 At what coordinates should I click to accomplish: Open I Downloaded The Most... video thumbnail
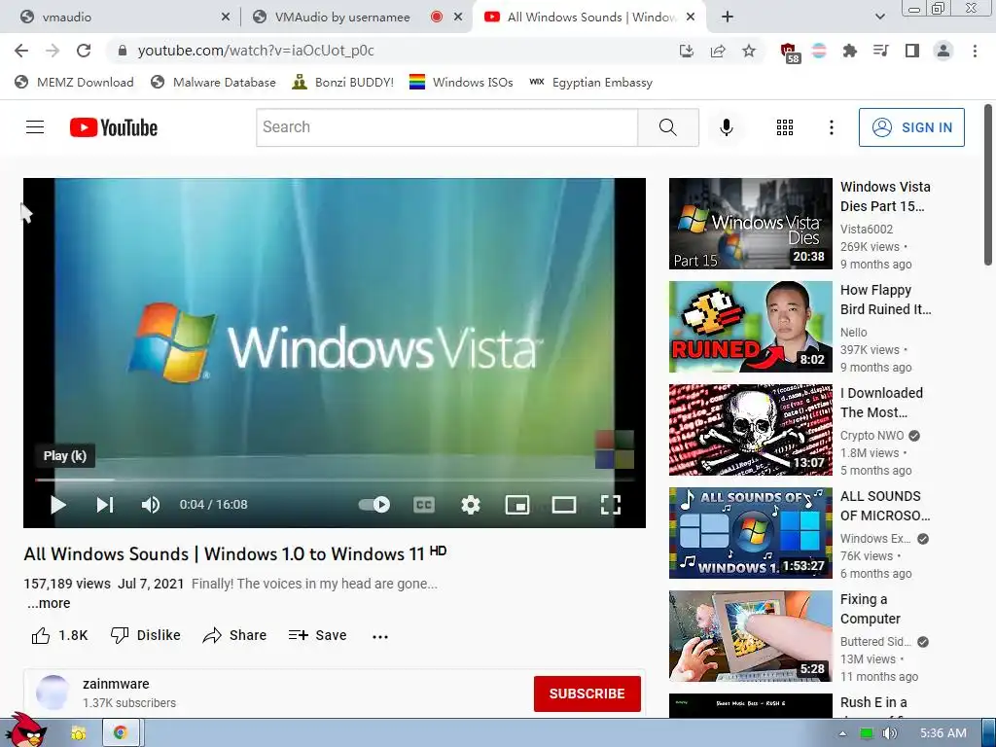tap(750, 430)
